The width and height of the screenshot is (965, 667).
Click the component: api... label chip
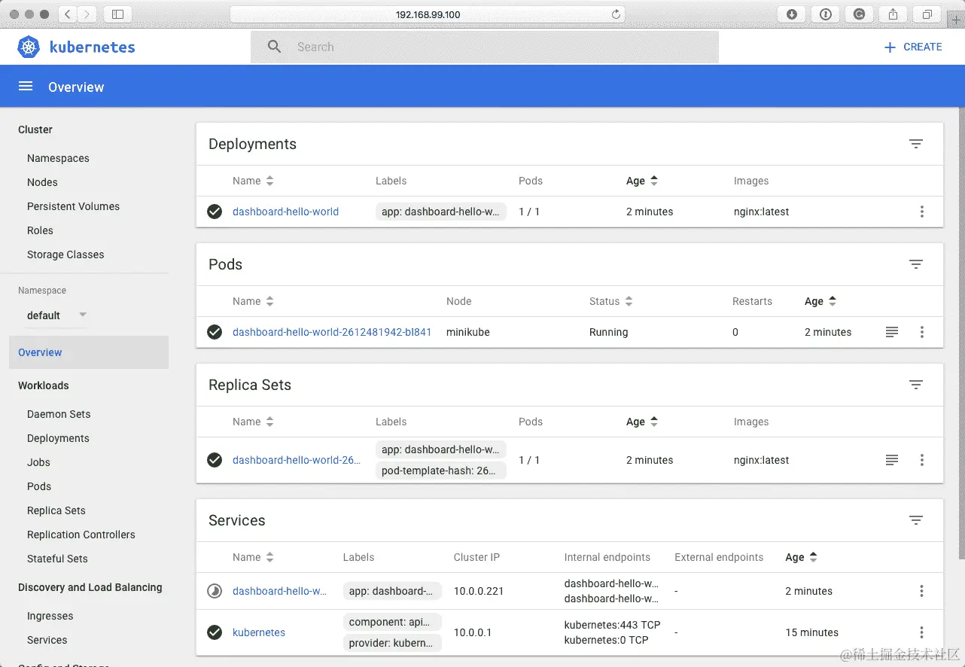(x=392, y=622)
